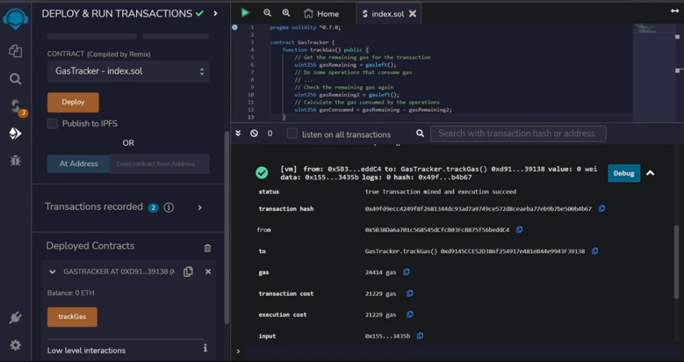Toggle listen on all transactions checkbox

click(292, 134)
